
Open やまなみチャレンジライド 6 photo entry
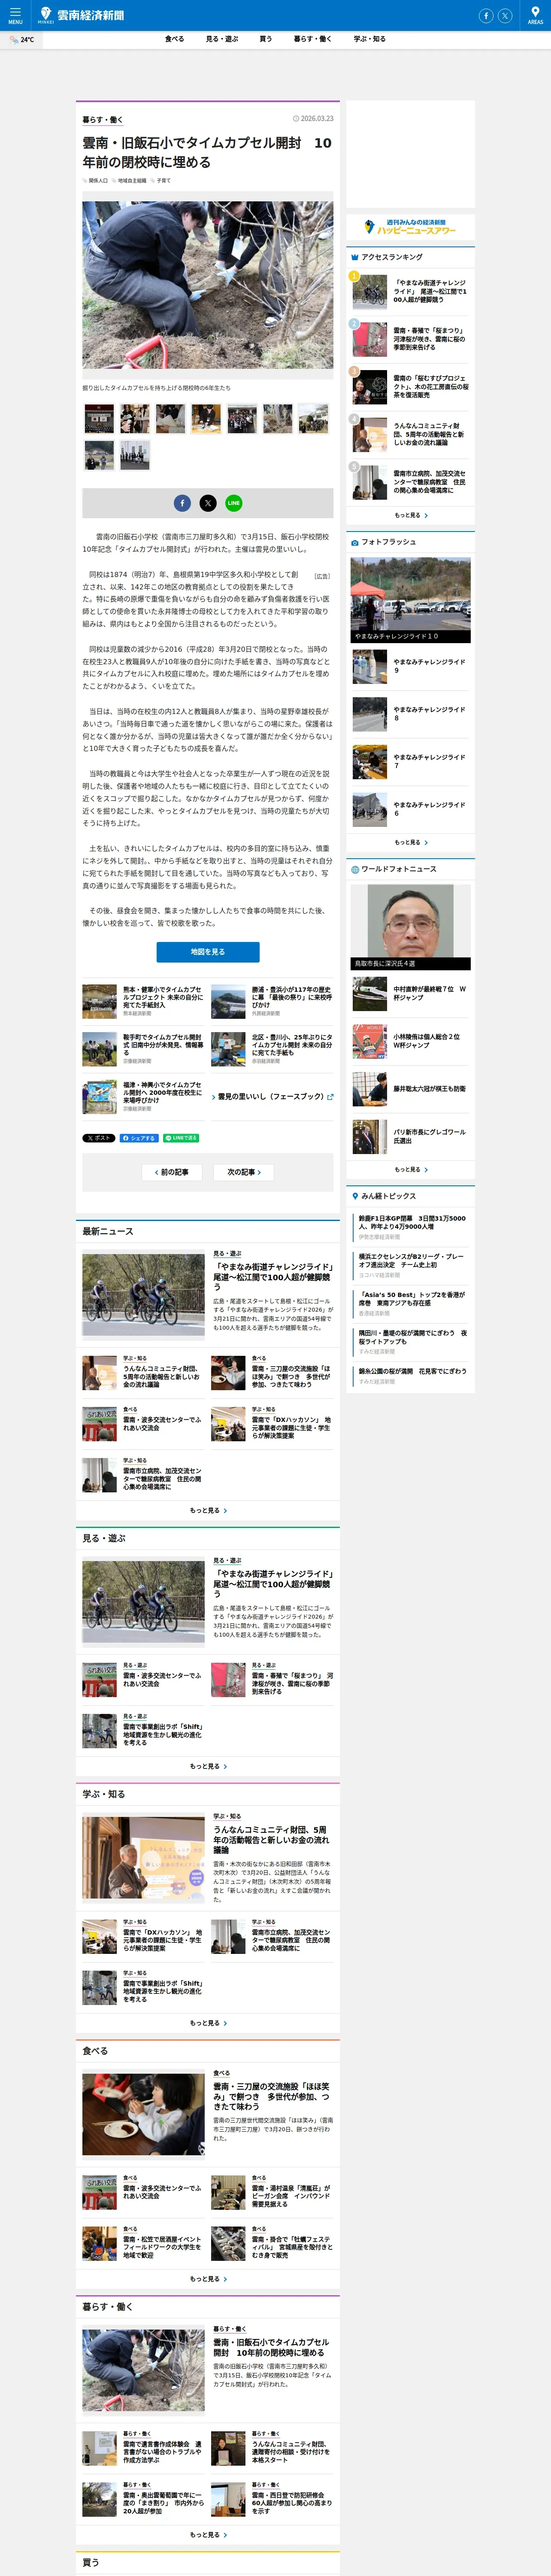coord(410,809)
